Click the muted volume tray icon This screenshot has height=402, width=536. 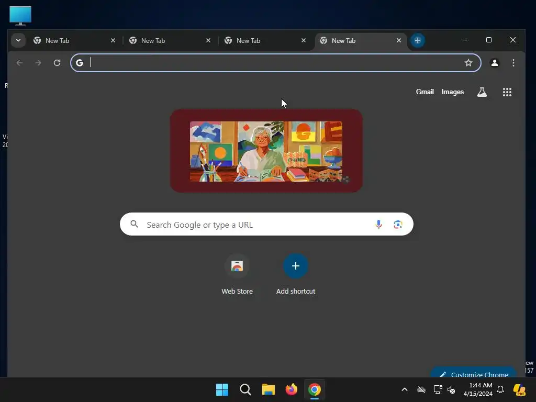click(x=451, y=389)
